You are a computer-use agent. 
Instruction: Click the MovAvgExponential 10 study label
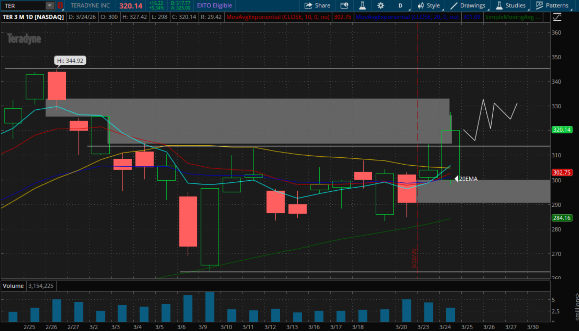click(x=278, y=17)
